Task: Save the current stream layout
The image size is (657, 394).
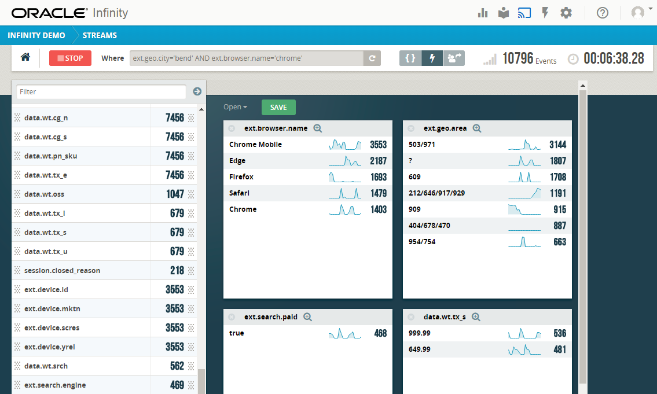Action: pyautogui.click(x=278, y=107)
